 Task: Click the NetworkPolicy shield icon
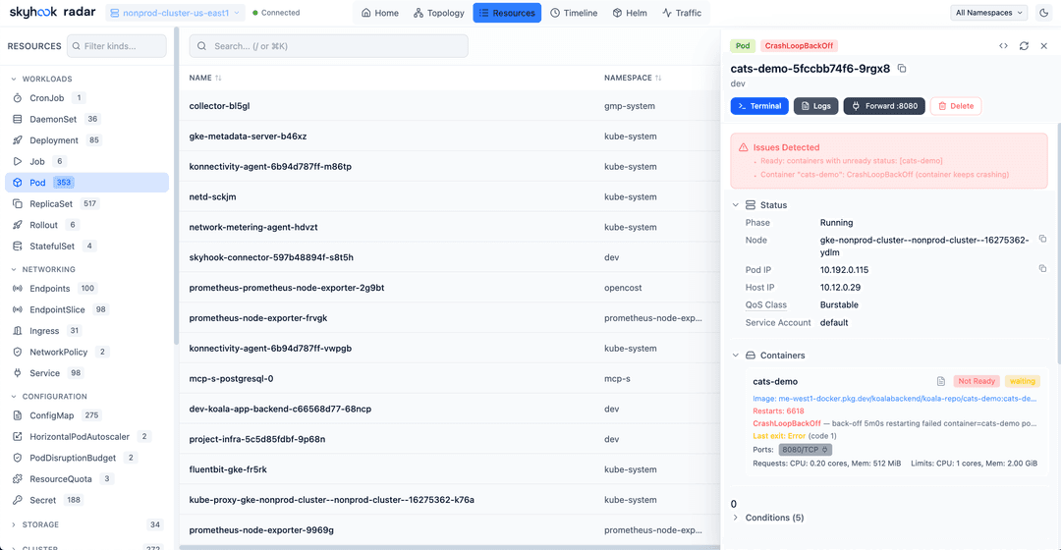coord(18,352)
